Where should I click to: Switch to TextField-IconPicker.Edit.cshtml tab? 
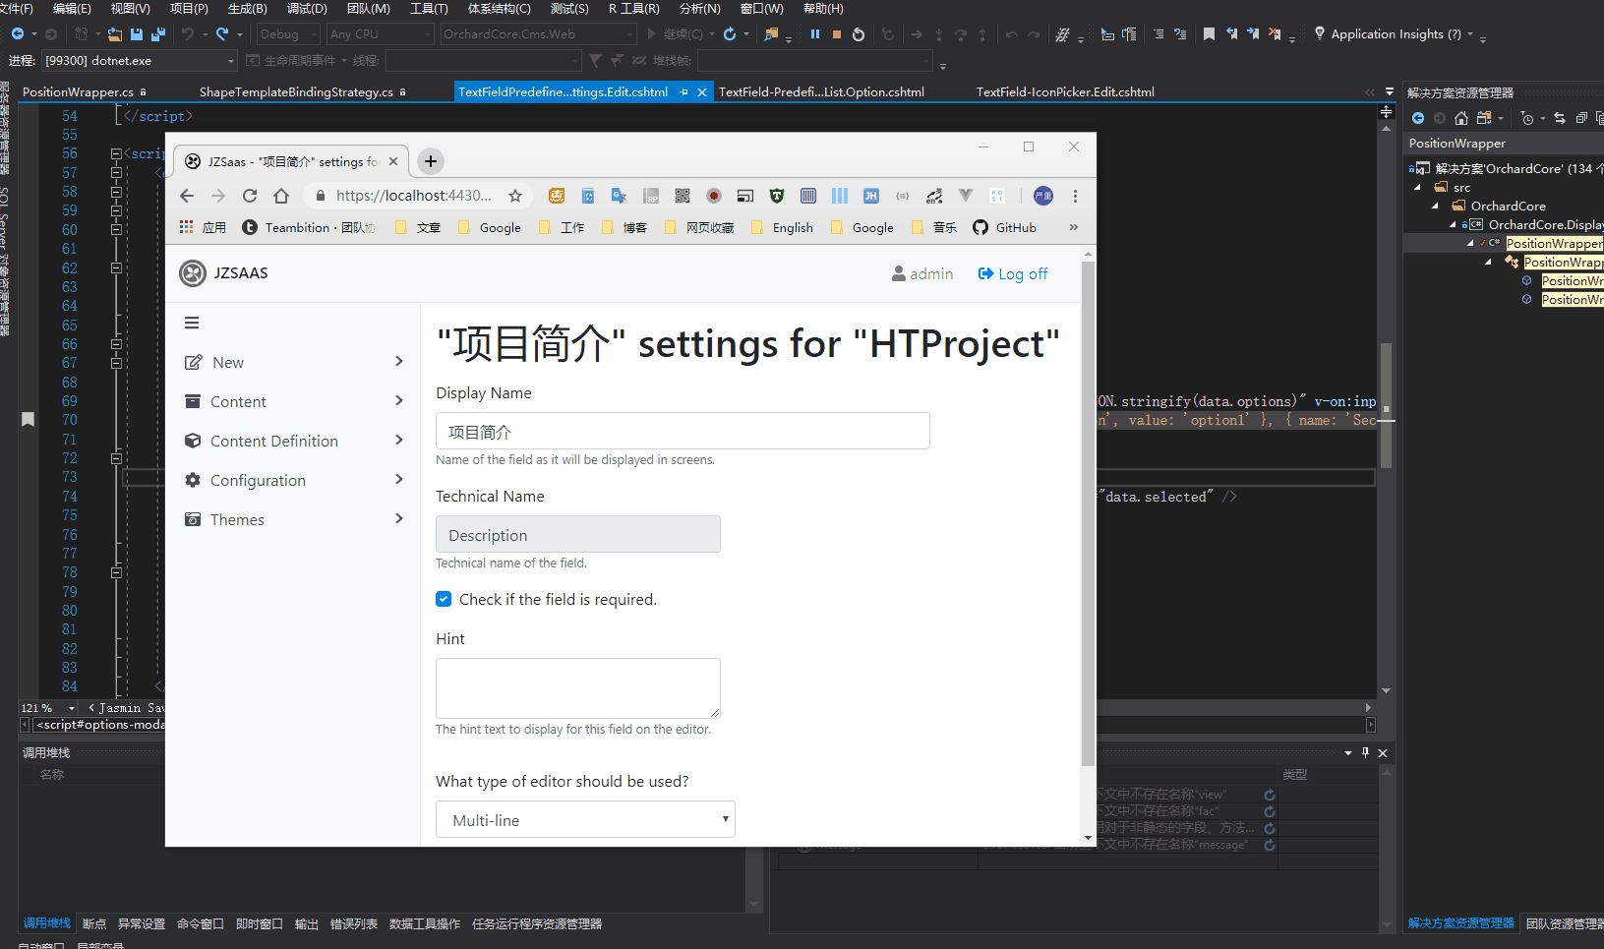coord(1065,91)
